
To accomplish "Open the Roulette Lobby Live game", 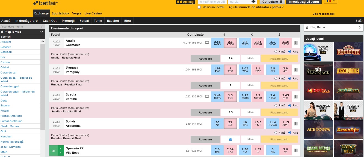I will tap(348, 110).
